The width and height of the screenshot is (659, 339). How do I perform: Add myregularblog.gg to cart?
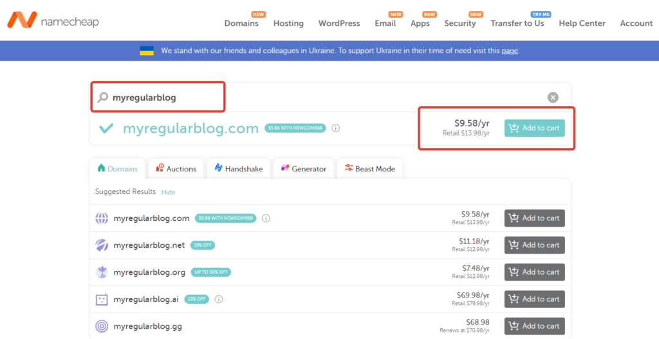535,326
